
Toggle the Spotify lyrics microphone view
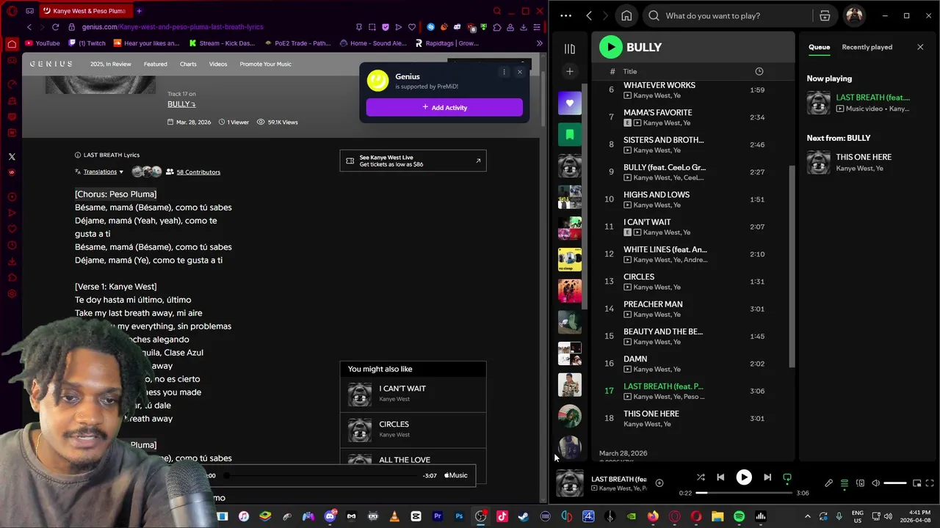coord(829,483)
